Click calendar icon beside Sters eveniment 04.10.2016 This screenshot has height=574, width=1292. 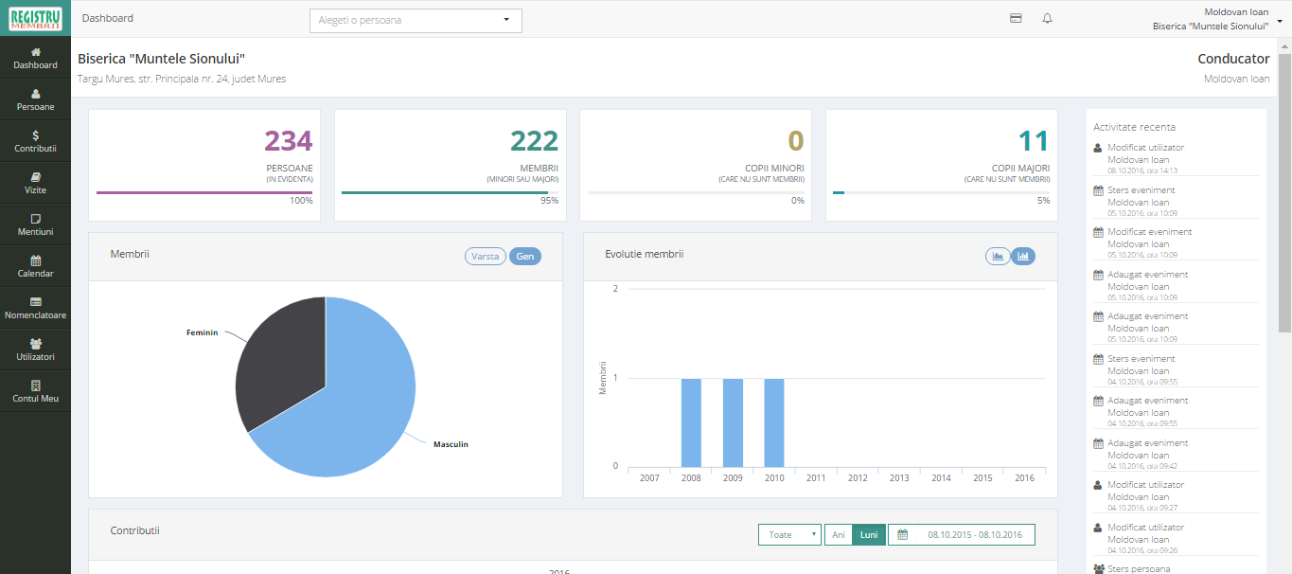click(1098, 359)
